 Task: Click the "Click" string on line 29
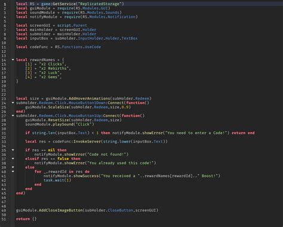point(84,124)
